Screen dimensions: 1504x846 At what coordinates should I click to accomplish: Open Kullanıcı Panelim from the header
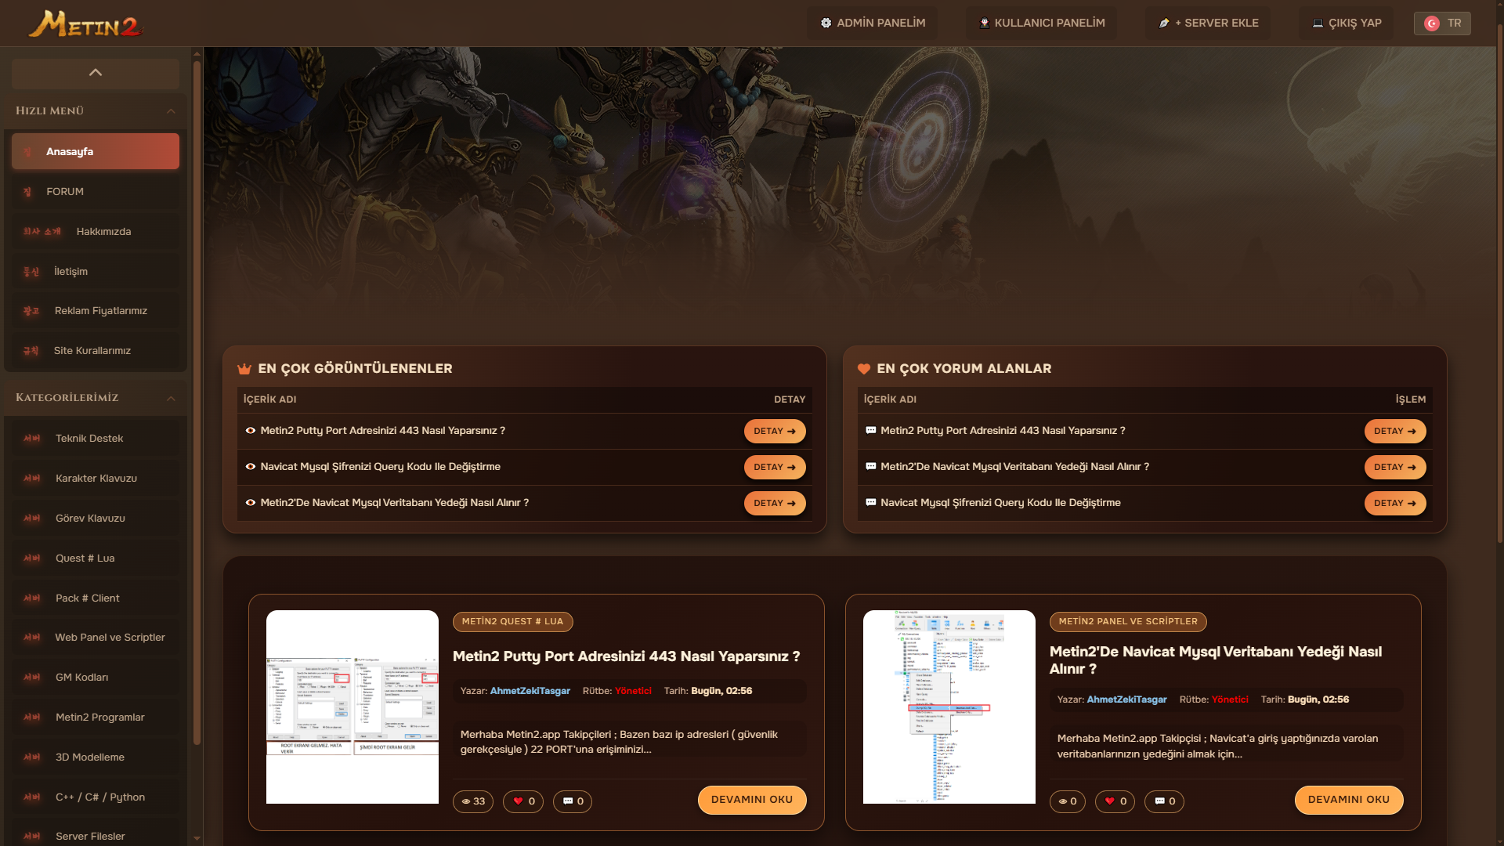1042,23
